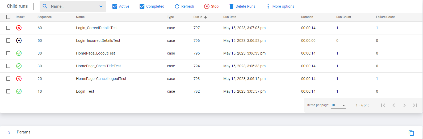Jump to the last page arrow
The image size is (423, 139).
[415, 105]
